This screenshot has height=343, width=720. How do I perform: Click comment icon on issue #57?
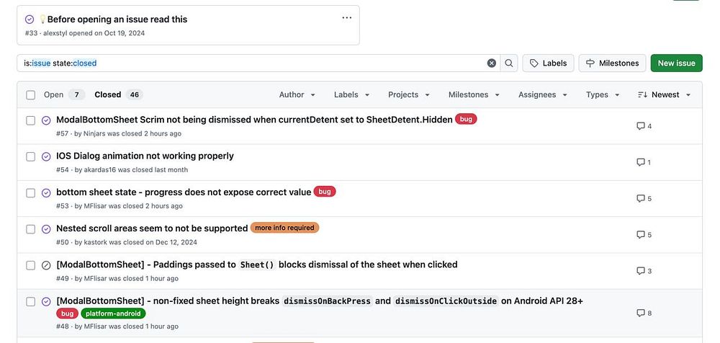point(640,126)
